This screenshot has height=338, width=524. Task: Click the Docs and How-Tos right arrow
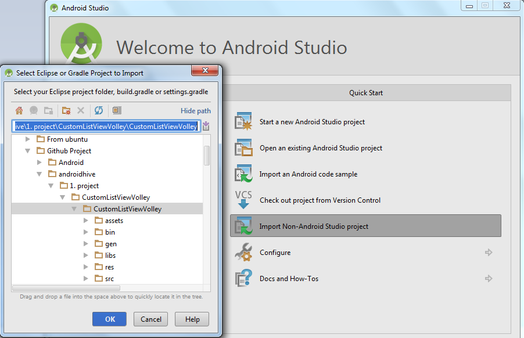pyautogui.click(x=489, y=278)
